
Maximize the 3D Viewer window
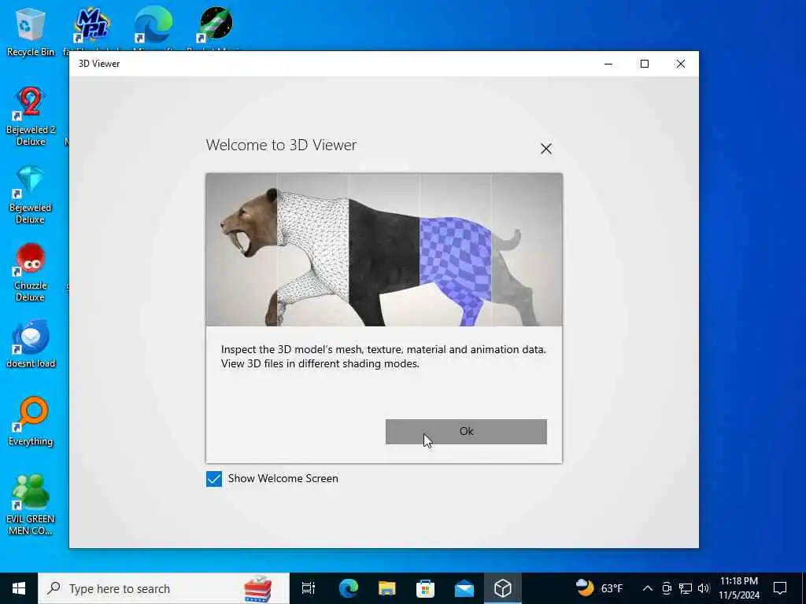(x=645, y=64)
